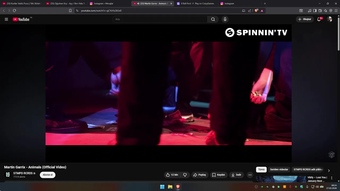Open Brave VPN shield icon
The width and height of the screenshot is (340, 191).
point(331,11)
